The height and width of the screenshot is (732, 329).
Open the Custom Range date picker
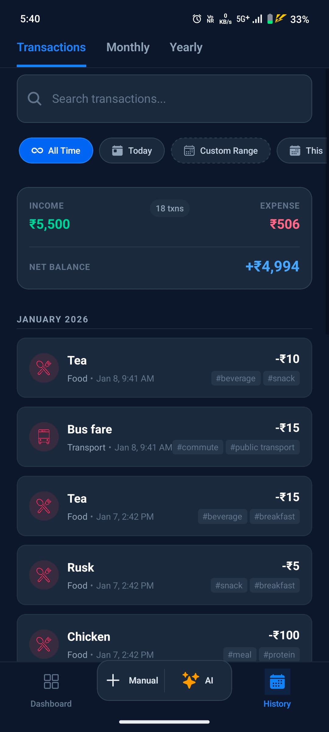pyautogui.click(x=221, y=151)
